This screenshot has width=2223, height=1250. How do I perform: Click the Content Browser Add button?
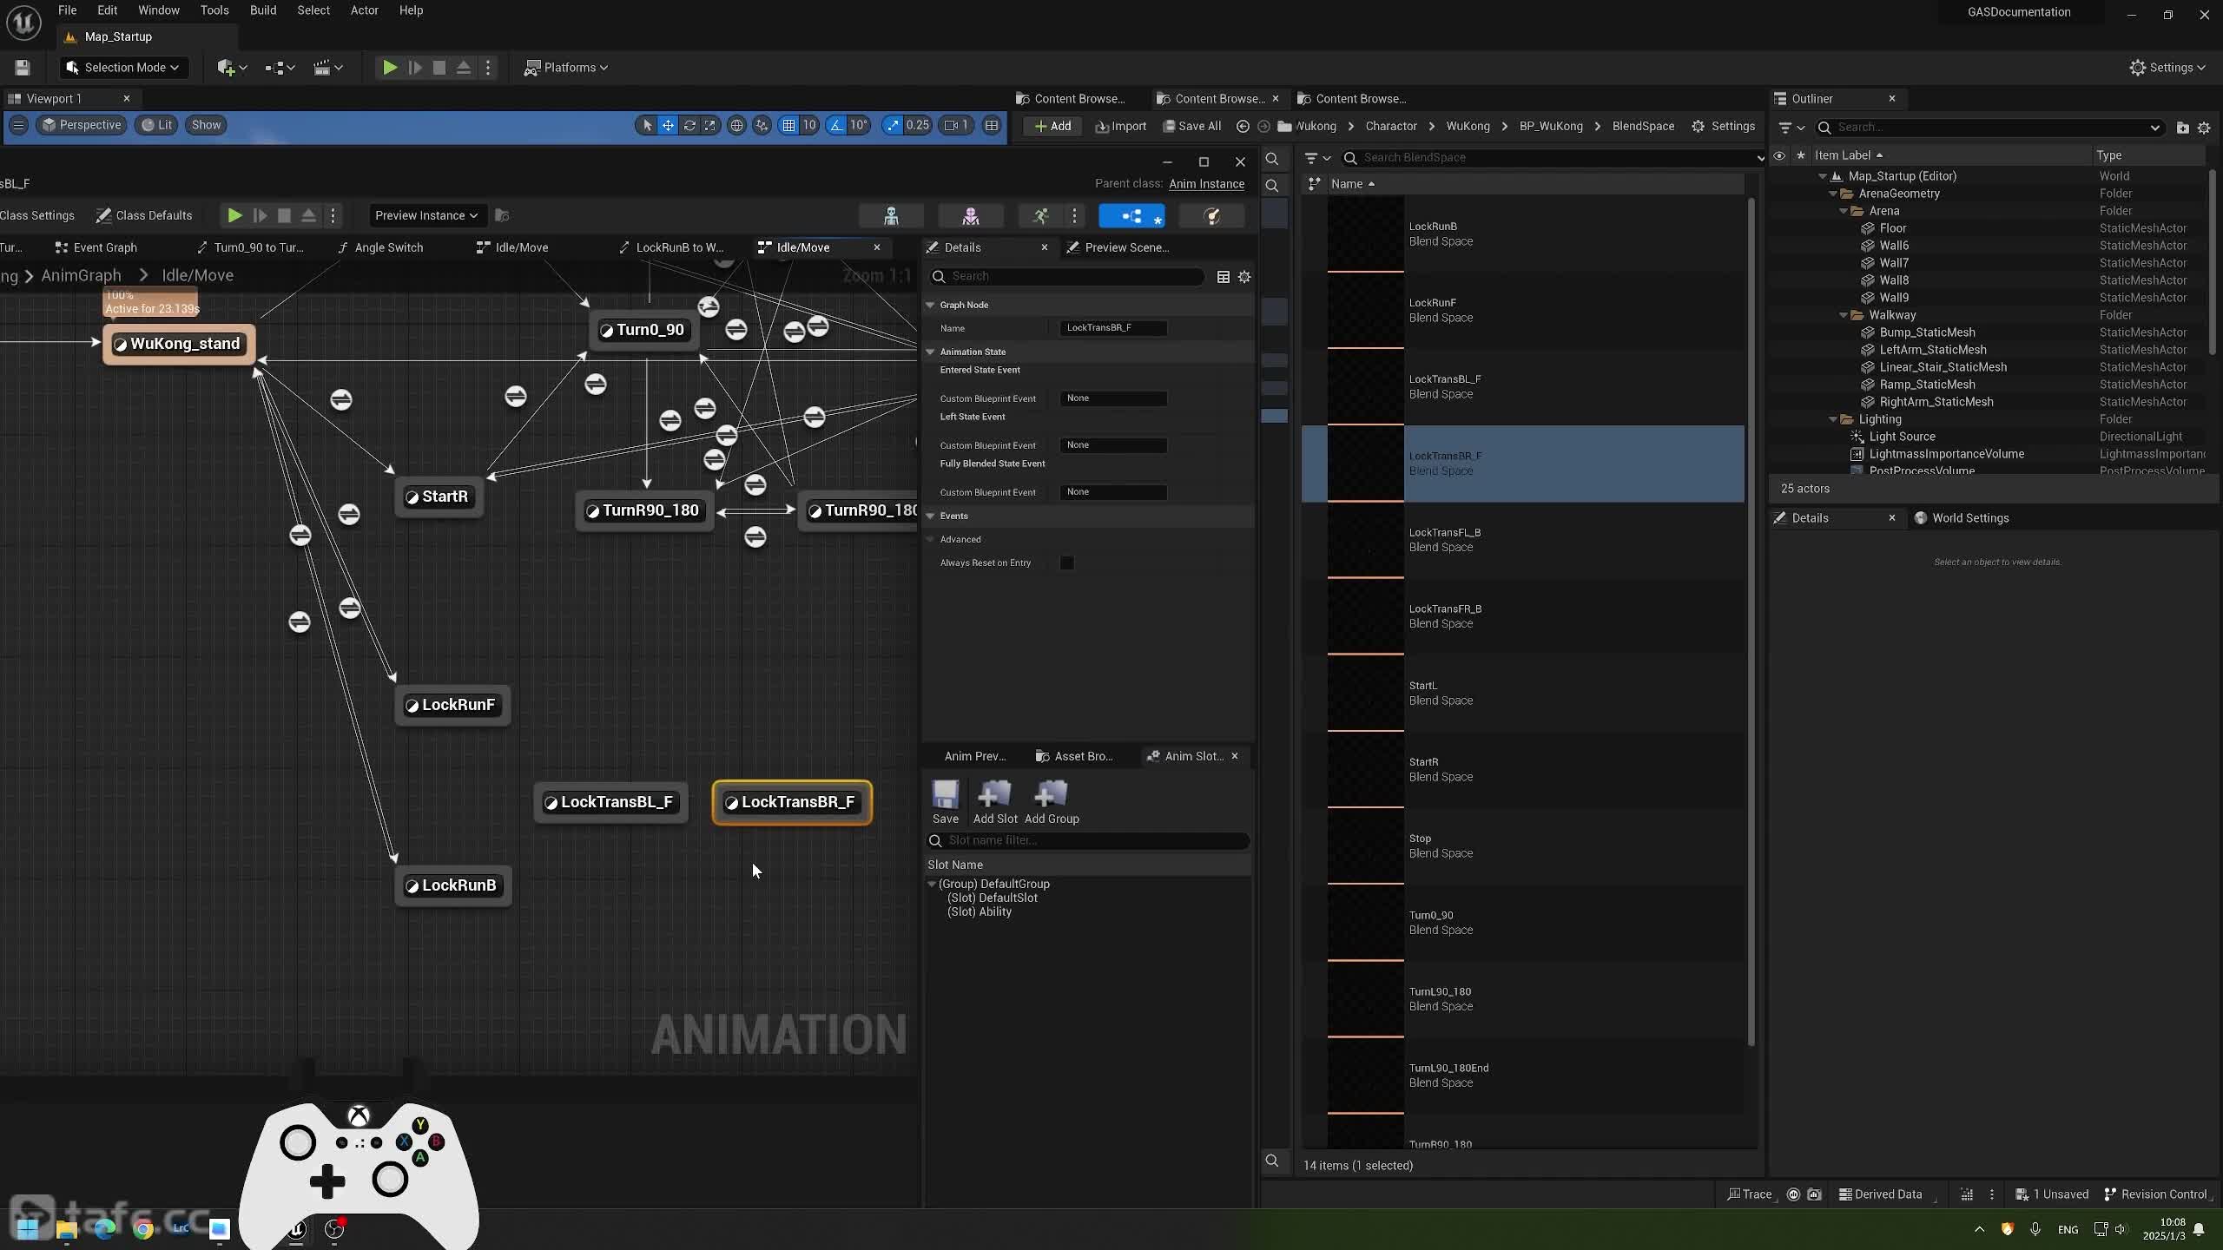pos(1052,127)
